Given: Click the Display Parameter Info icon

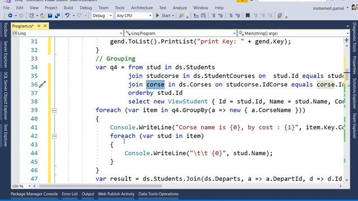Looking at the screenshot, I should (x=203, y=16).
